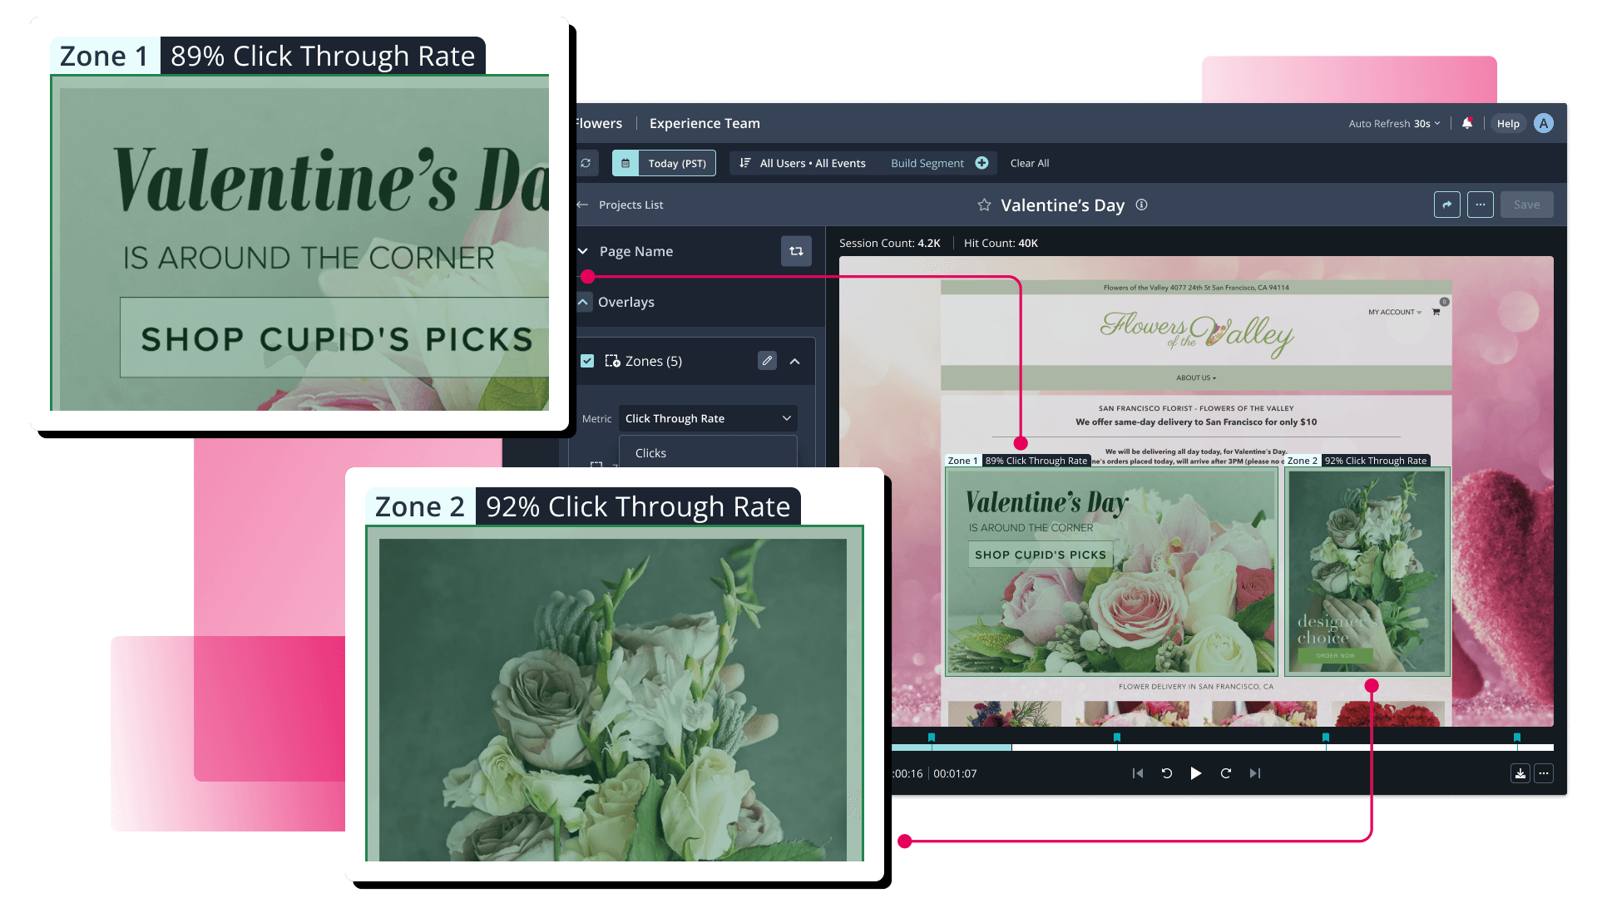Click the more options icon in playback bar

click(x=1543, y=773)
